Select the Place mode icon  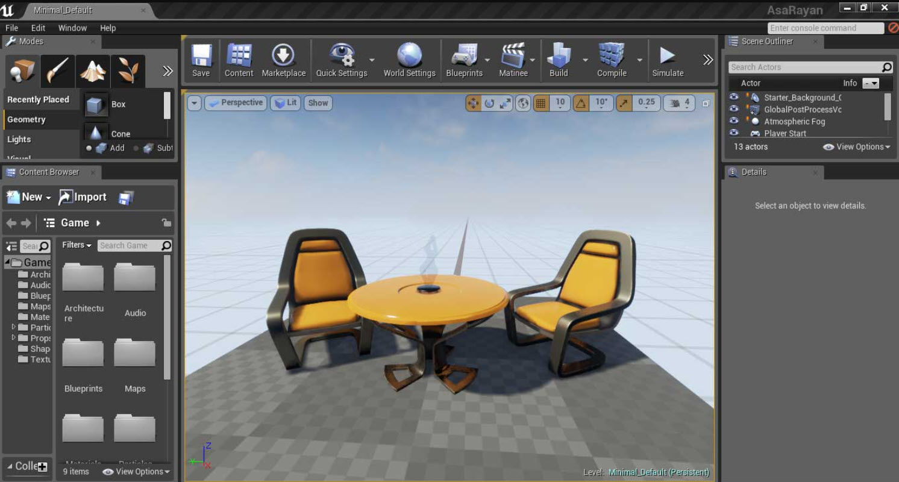pyautogui.click(x=23, y=71)
